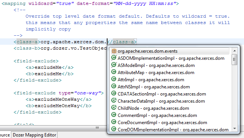Screen dimensions: 244x138
Task: Insert CoreDOMImplementationImpl from the proposals
Action: (170, 129)
